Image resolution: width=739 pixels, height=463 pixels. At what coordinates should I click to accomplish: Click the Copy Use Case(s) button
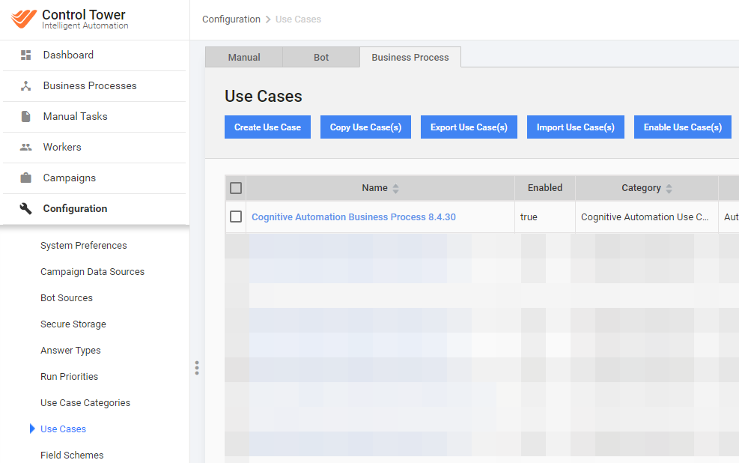365,127
